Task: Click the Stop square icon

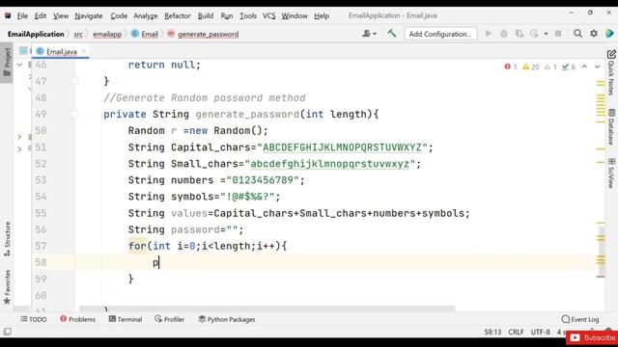Action: 558,34
